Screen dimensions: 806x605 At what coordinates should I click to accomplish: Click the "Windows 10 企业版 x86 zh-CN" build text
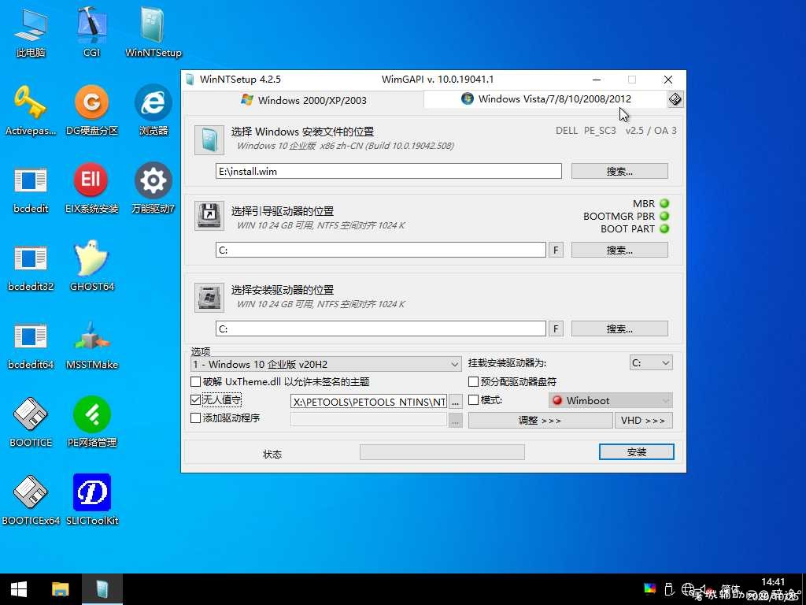point(346,146)
